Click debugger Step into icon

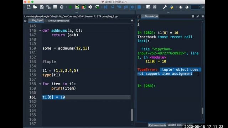[x=119, y=7]
